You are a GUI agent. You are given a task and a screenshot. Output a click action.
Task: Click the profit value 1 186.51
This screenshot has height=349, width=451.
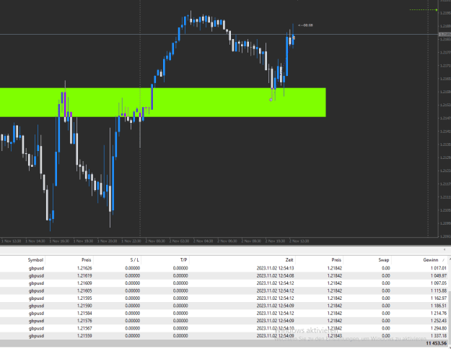[x=439, y=306]
